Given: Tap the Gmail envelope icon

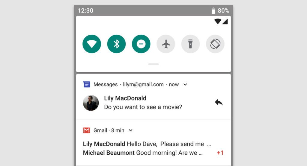Looking at the screenshot, I should [87, 130].
